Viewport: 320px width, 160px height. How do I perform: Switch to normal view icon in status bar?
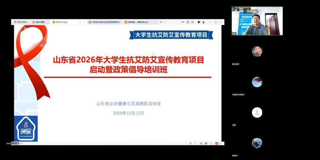tap(201, 143)
